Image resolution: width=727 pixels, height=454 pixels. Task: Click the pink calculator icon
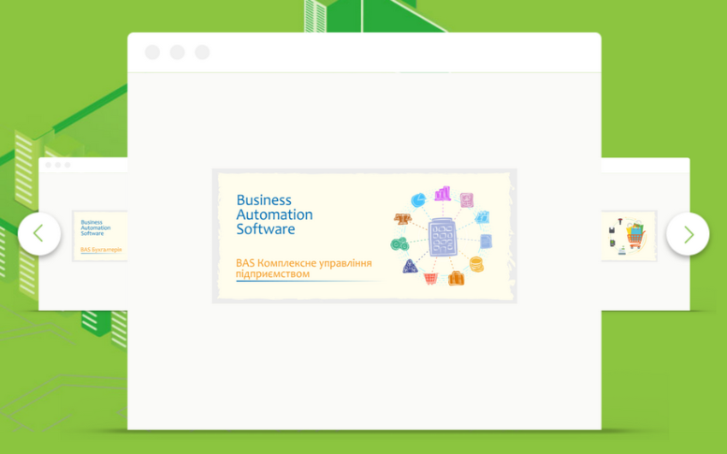466,200
